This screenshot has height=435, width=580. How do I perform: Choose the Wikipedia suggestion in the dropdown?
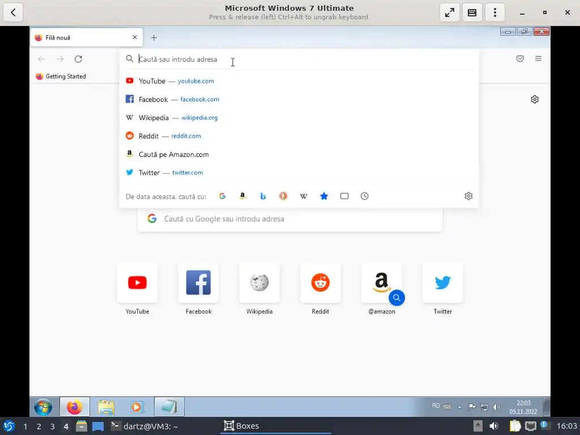click(x=299, y=118)
